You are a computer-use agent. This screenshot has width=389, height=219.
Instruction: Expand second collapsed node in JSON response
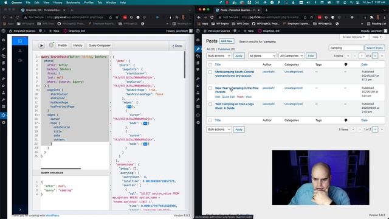(x=145, y=144)
